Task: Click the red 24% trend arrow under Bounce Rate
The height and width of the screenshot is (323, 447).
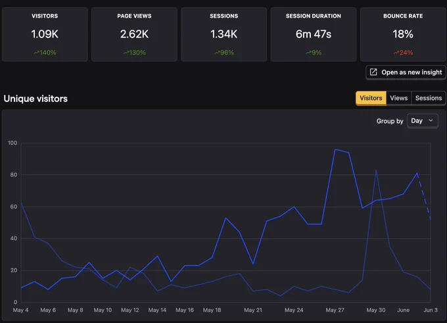Action: (x=396, y=53)
